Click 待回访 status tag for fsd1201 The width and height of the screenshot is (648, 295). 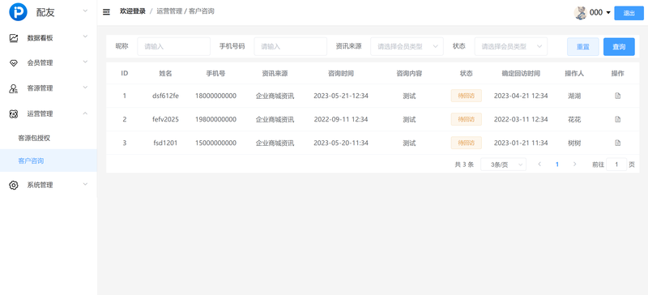click(x=467, y=143)
